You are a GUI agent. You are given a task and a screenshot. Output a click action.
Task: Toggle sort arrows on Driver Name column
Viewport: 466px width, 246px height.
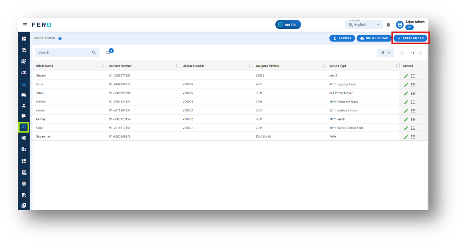coord(103,66)
